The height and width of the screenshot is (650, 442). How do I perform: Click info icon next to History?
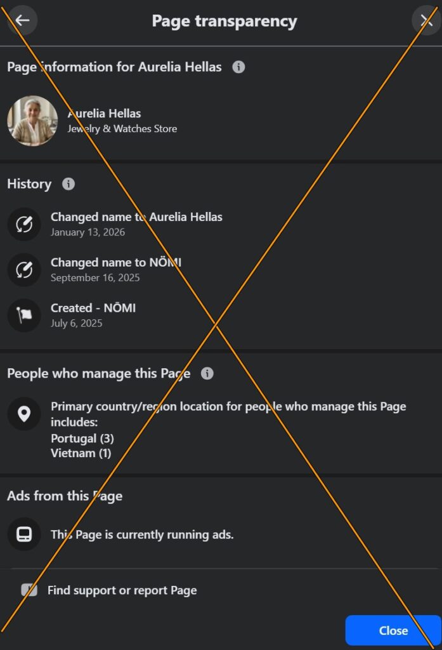coord(68,184)
